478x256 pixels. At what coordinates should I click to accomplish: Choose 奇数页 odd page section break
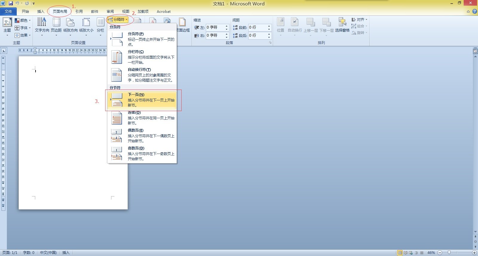pyautogui.click(x=142, y=153)
